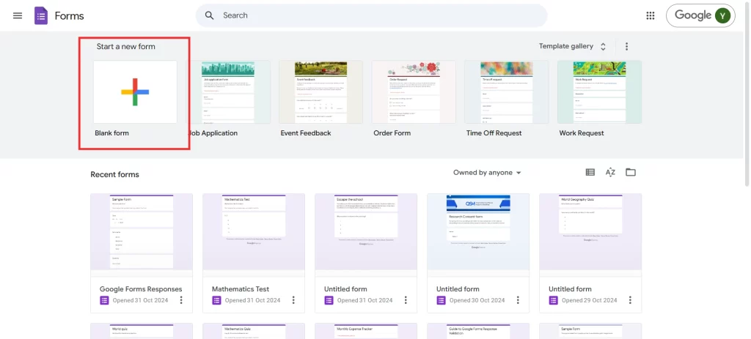Click the Untitled form title opened 30 Oct

(x=458, y=288)
